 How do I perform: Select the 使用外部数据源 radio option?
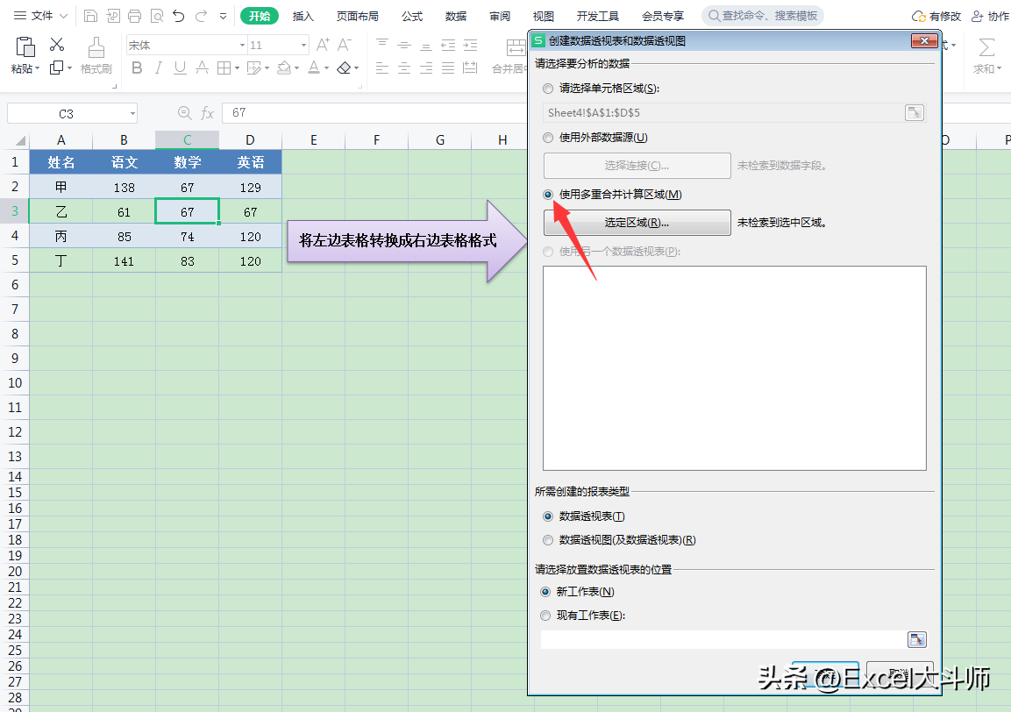[548, 138]
